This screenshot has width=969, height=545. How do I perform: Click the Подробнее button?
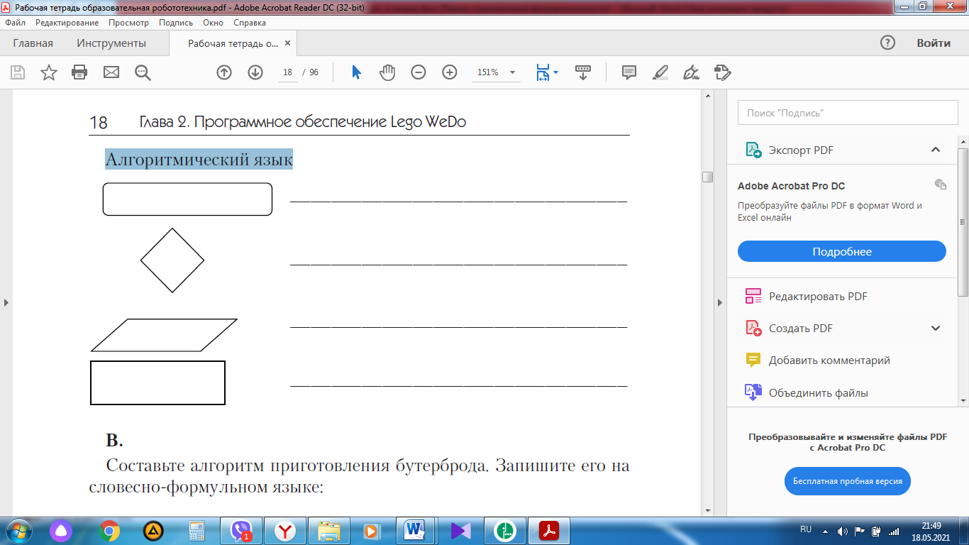[x=842, y=251]
